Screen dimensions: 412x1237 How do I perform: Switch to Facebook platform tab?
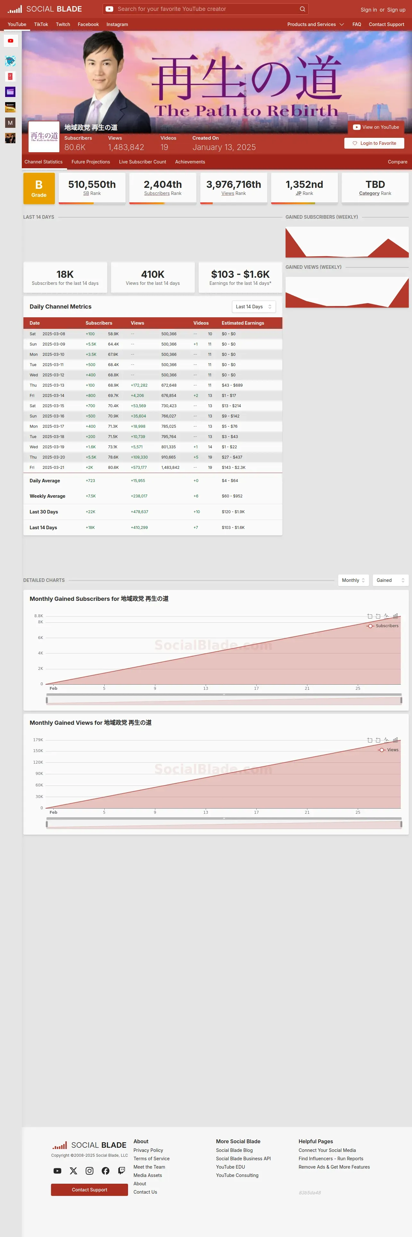pyautogui.click(x=88, y=24)
